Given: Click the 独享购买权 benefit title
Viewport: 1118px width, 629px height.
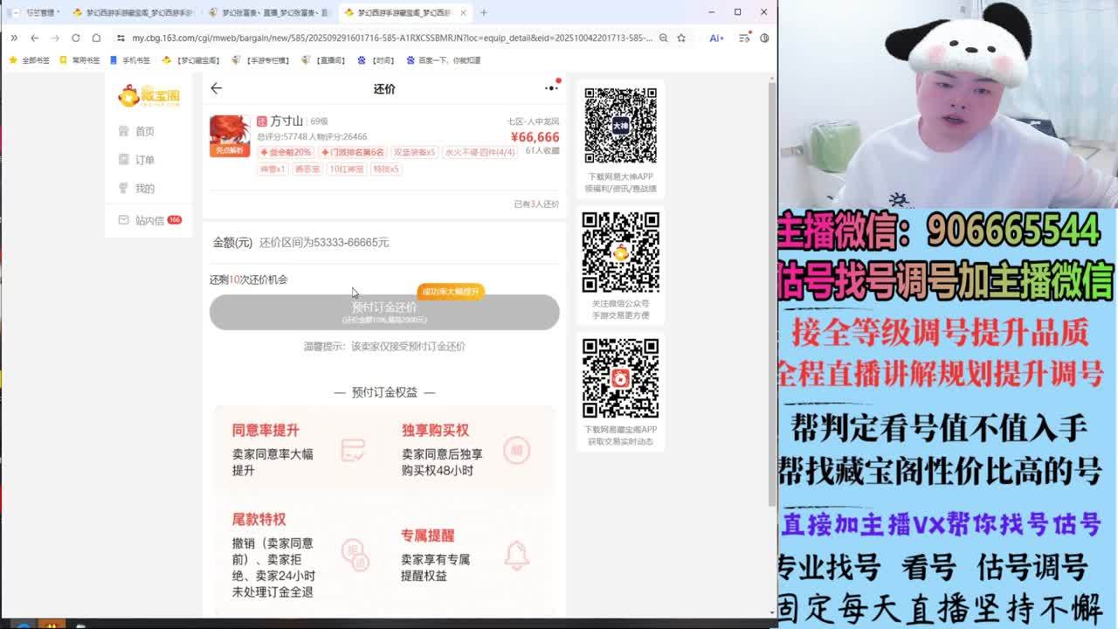Looking at the screenshot, I should 435,430.
